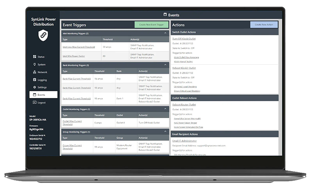Open the Kiosk Interval Testing trigger link

(x=183, y=62)
